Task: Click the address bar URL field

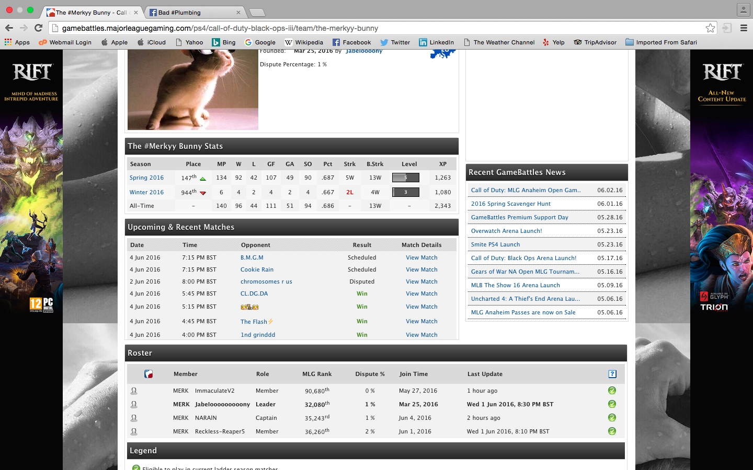Action: 382,28
